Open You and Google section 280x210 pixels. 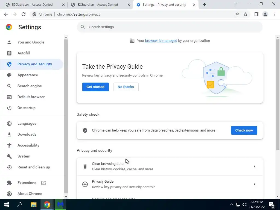click(x=32, y=42)
